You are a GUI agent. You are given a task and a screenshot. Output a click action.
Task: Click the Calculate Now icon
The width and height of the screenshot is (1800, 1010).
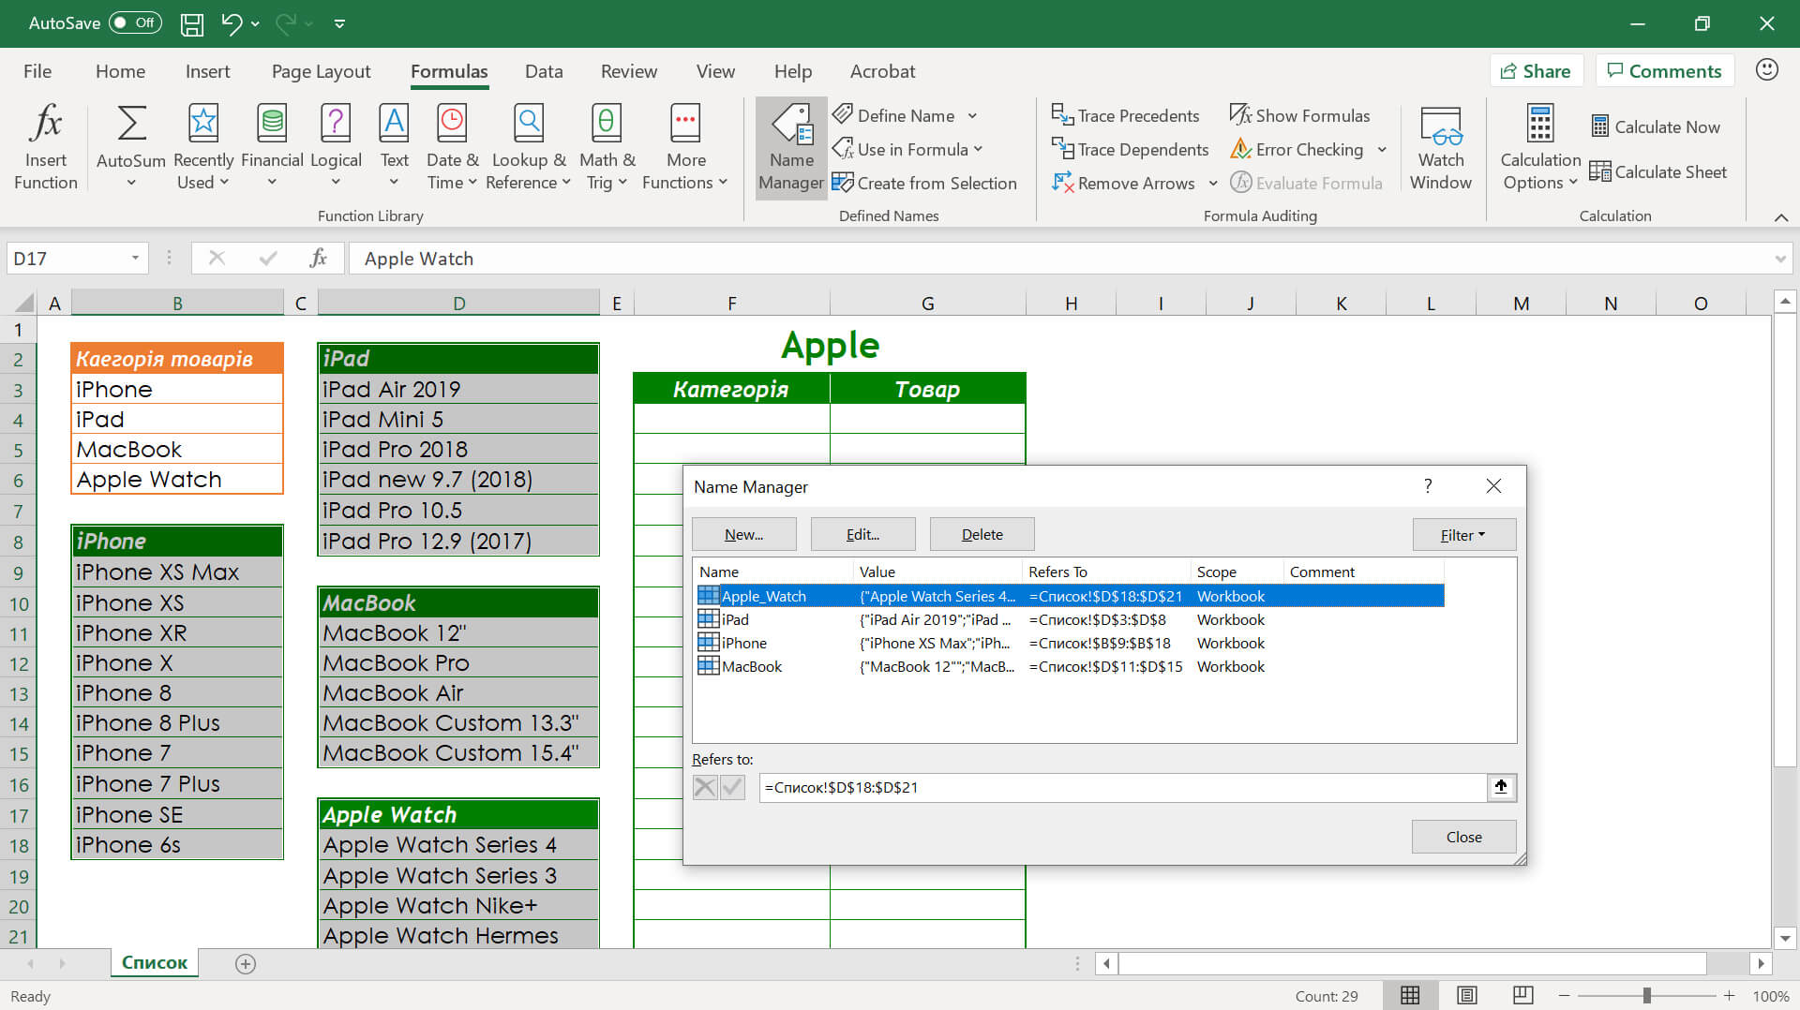[x=1600, y=126]
